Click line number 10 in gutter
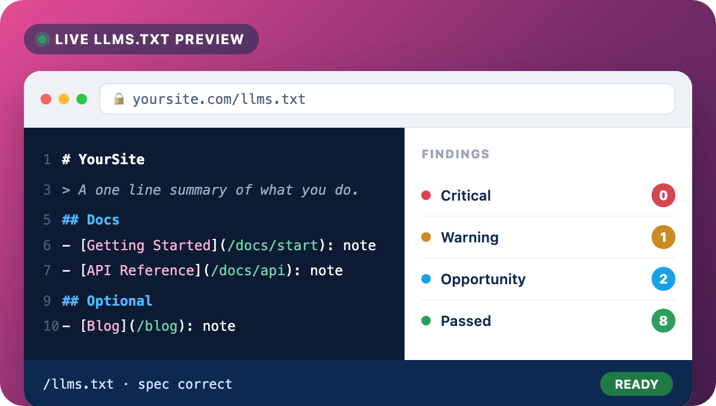Screen dimensions: 716x406 pos(51,326)
